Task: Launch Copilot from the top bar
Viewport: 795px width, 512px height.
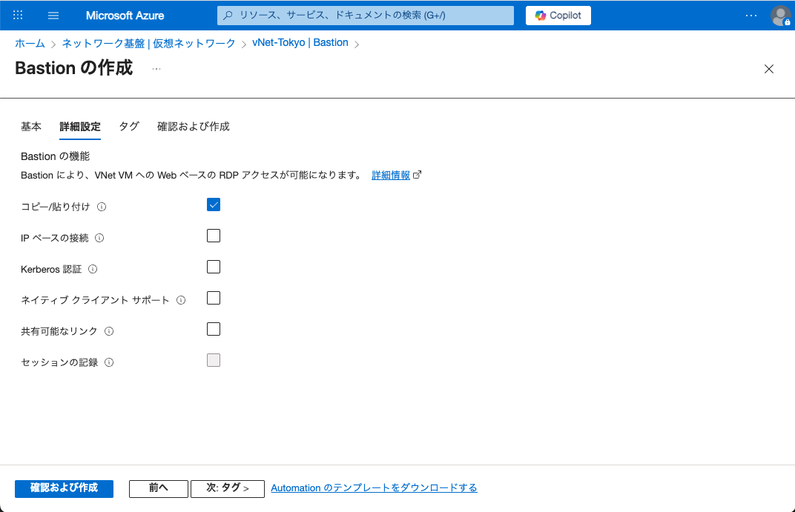Action: point(558,15)
